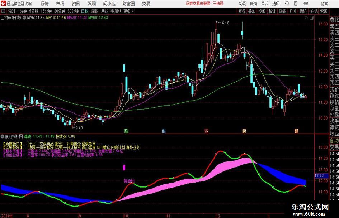Click the MA20: 11.33 indicator label
This screenshot has width=339, height=218.
77,18
